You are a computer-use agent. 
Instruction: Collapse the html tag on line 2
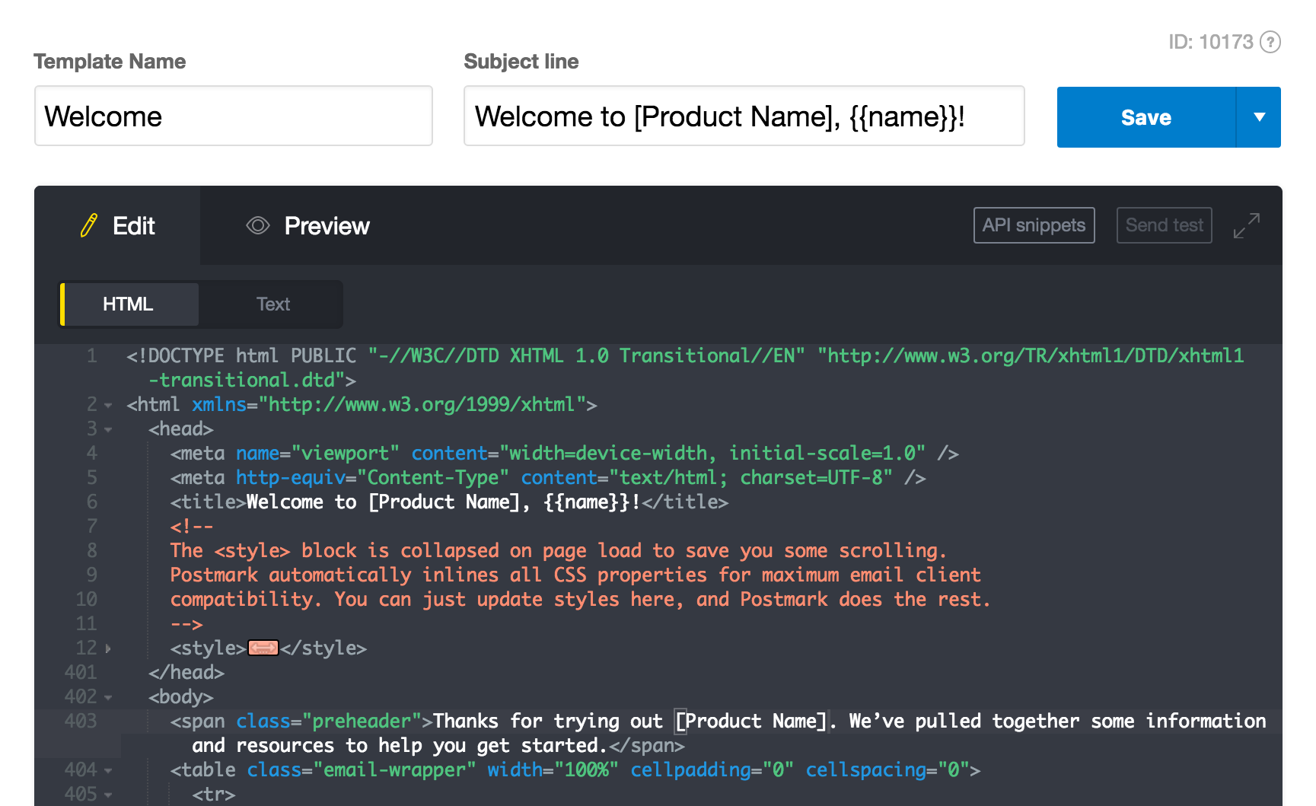pyautogui.click(x=108, y=406)
